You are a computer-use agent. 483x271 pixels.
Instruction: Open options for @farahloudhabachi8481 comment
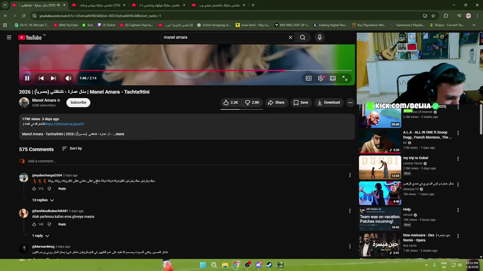tap(350, 211)
